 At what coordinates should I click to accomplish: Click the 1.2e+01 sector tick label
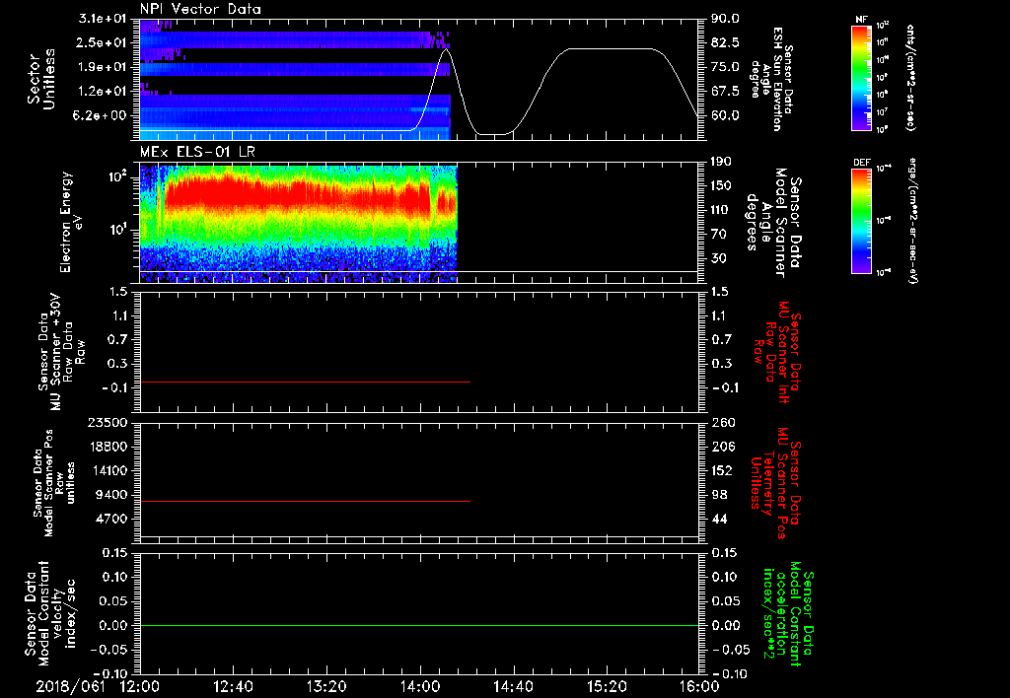click(x=105, y=92)
